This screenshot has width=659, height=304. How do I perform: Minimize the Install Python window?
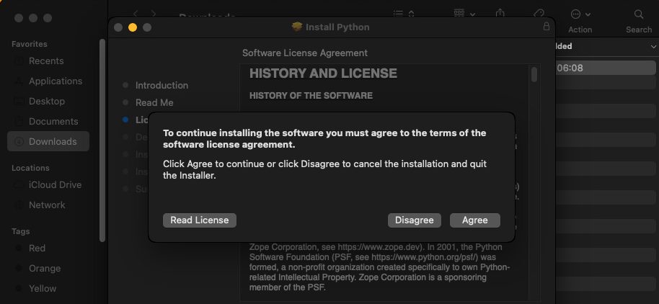coord(133,27)
